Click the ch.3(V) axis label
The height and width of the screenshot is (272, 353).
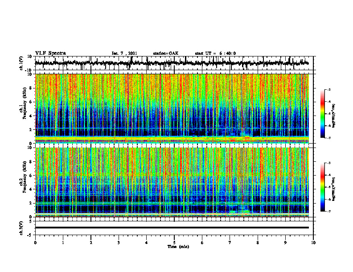(21, 228)
